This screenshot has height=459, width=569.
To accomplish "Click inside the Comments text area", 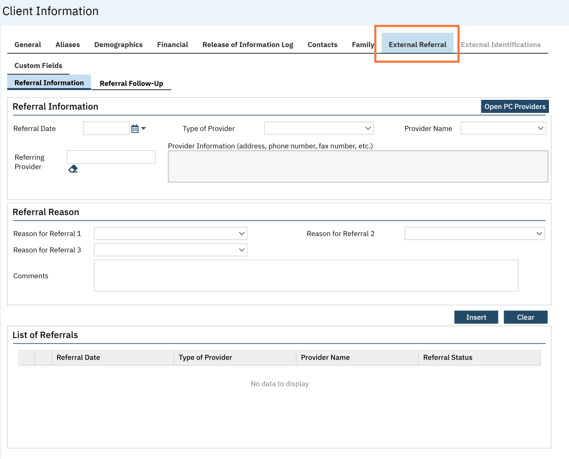I will [x=306, y=275].
